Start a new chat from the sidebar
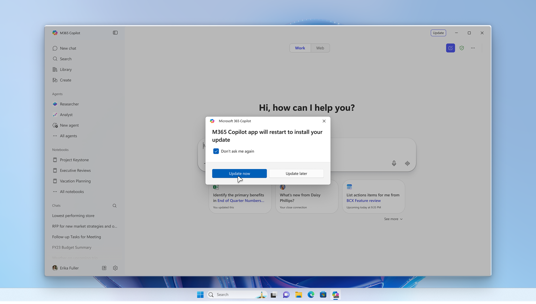536x304 pixels. (x=68, y=48)
